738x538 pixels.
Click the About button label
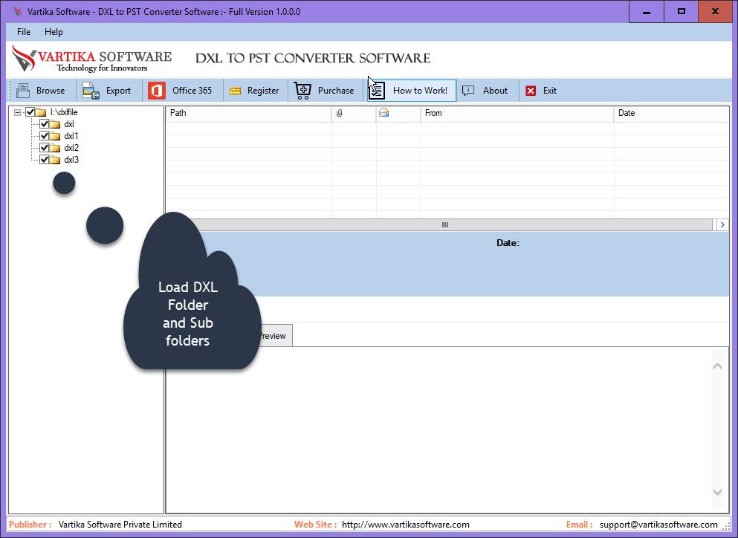click(495, 91)
